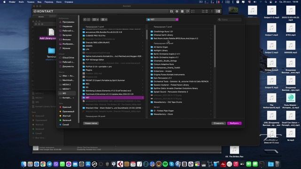Expand Epic Percussion v1.1 folder chevron
Viewport: 301px width, 169px height.
point(211,78)
